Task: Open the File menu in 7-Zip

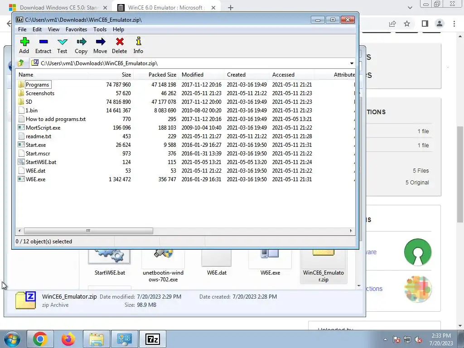Action: (22, 29)
